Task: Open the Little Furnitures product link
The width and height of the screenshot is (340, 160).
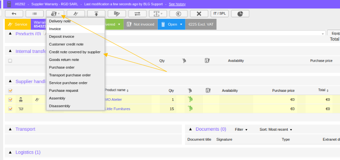Action: (x=117, y=109)
